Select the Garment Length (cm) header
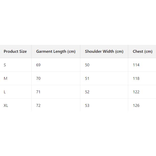This screenshot has height=156, width=156. click(x=56, y=51)
